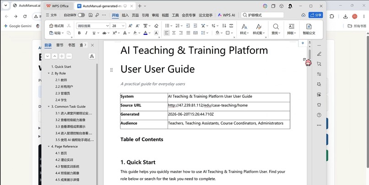The width and height of the screenshot is (369, 185).
Task: Jump to '4.2 理论实训' outline entry
Action: click(x=64, y=160)
